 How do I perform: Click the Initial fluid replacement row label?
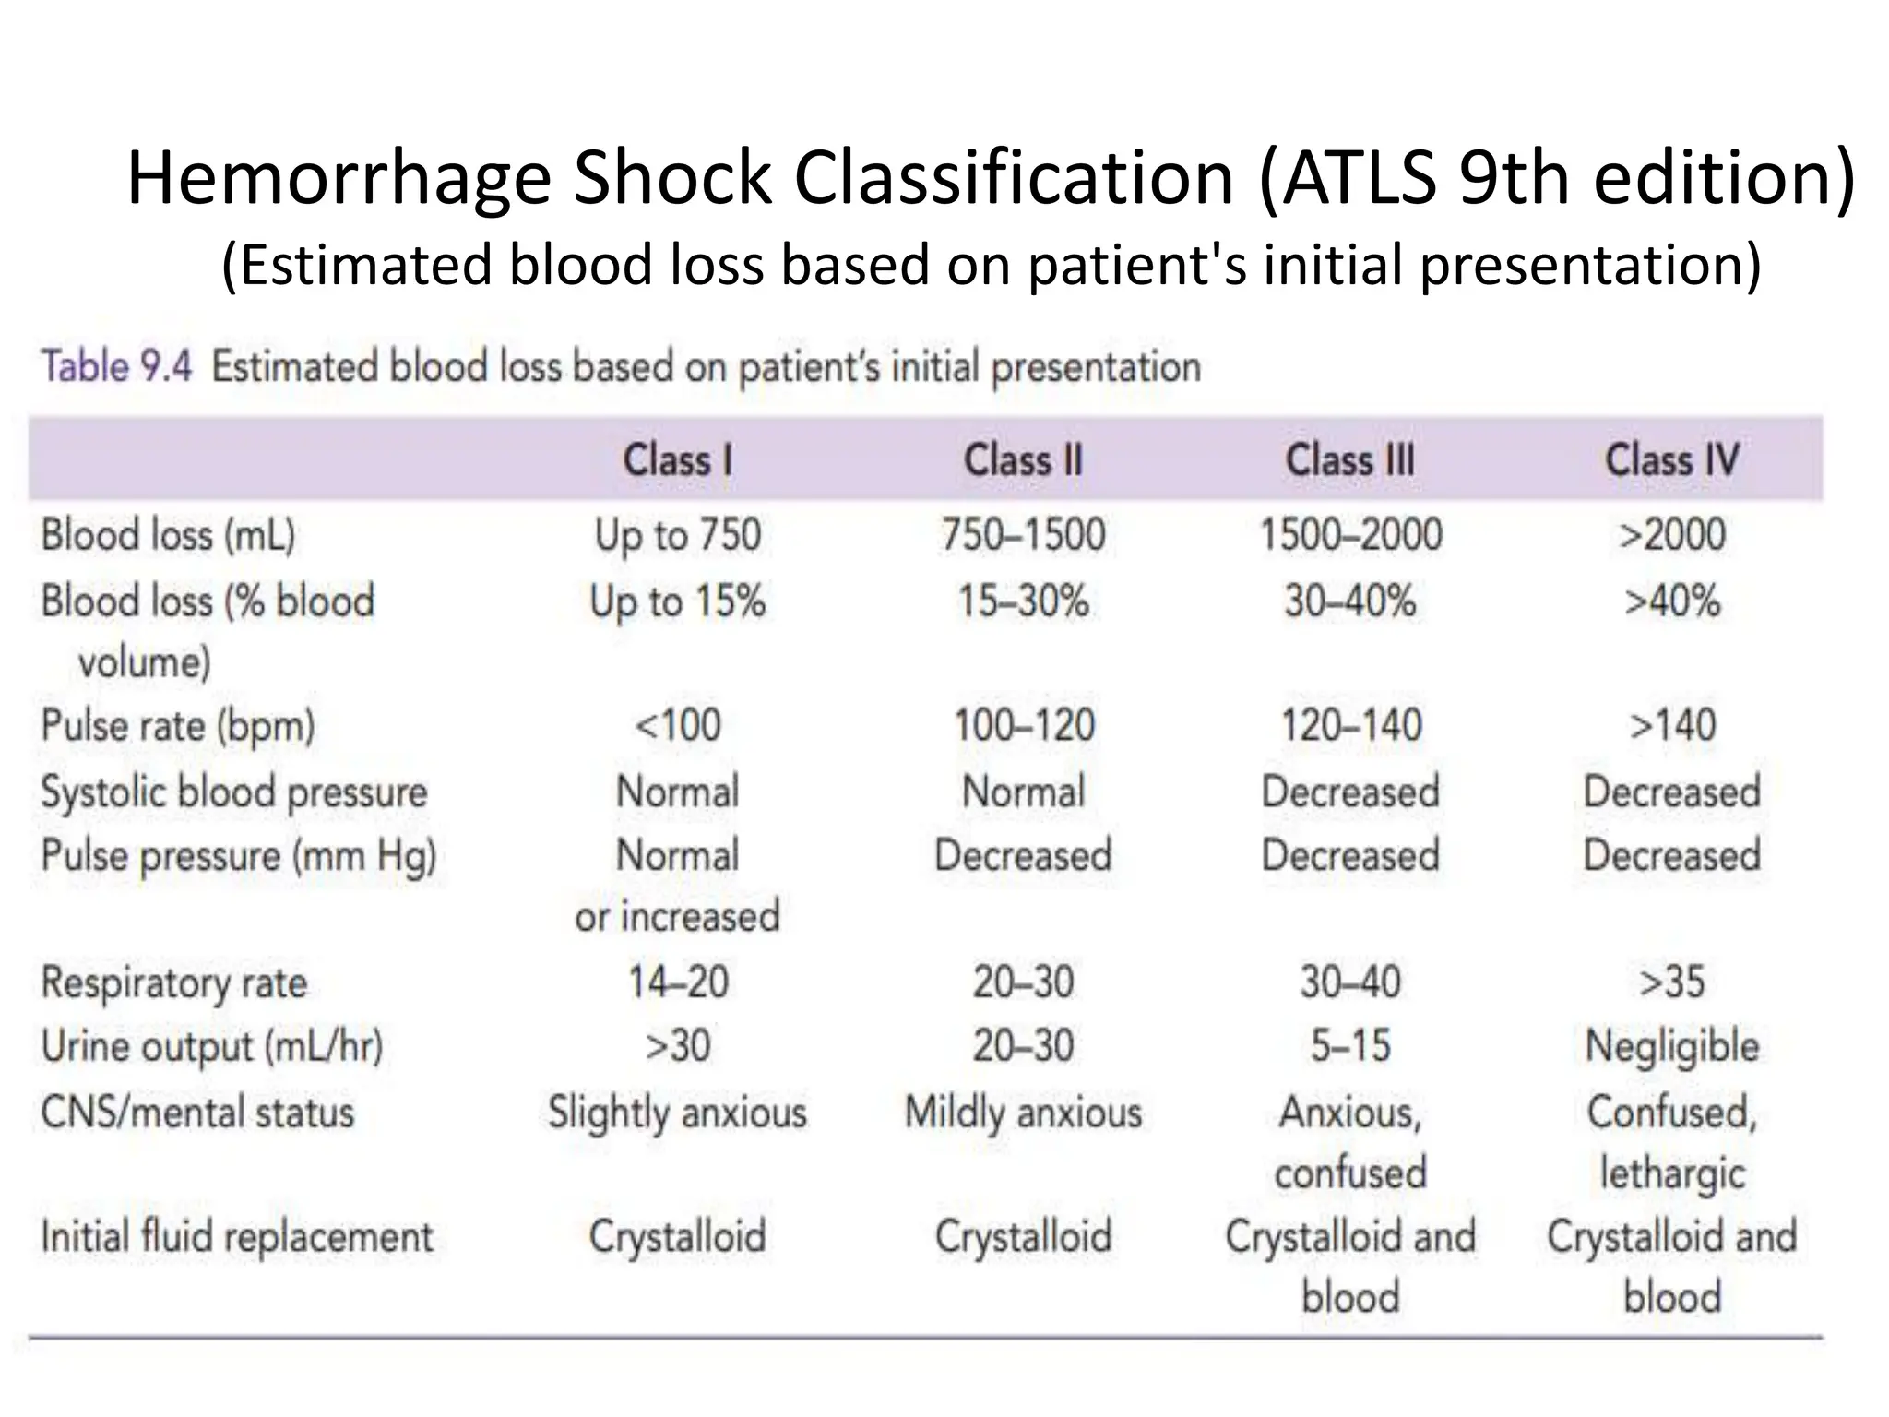click(237, 1237)
